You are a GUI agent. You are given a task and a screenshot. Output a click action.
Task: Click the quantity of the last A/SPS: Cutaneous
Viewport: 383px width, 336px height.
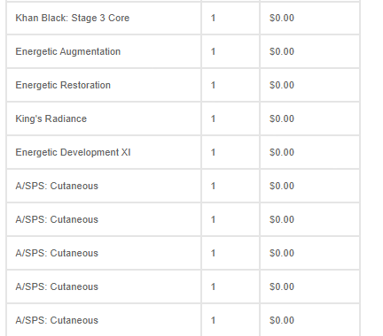213,320
